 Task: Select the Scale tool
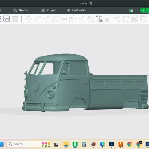tap(46, 19)
